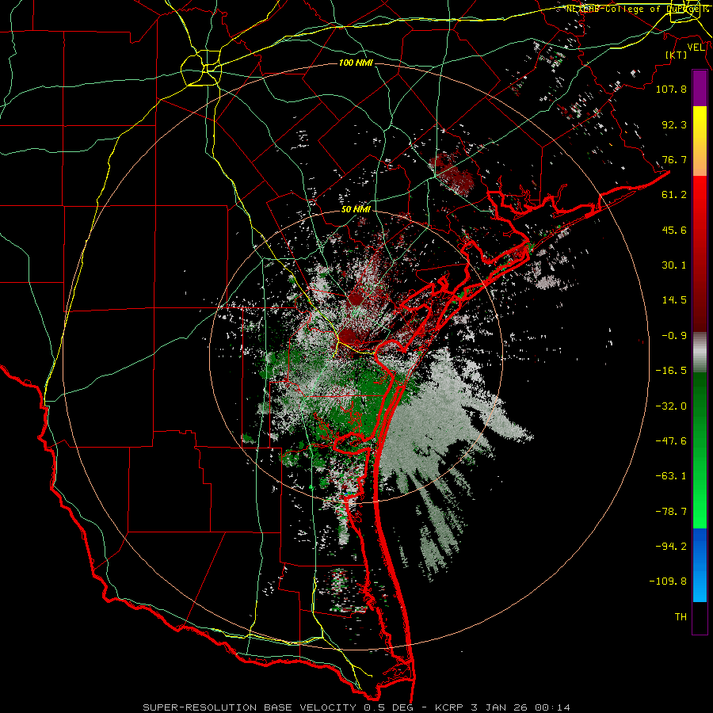Pick the gray segment of the color bar
This screenshot has height=713, width=713.
[700, 351]
